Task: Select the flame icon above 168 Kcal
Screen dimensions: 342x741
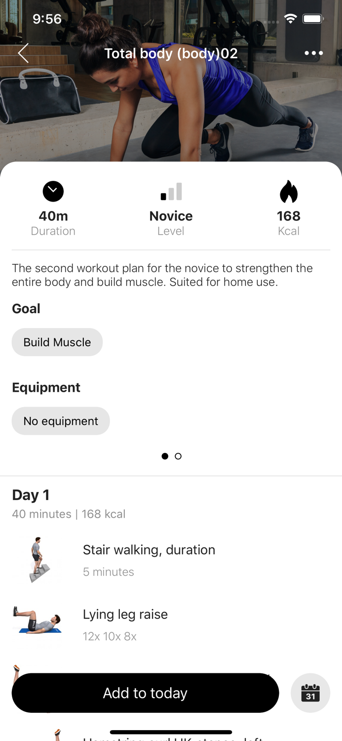Action: 288,192
